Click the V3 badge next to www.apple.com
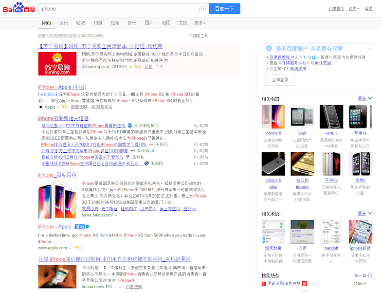This screenshot has height=292, width=381. pos(78,248)
